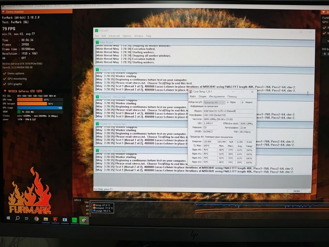
Task: Open the Windows Start menu
Action: (x=8, y=218)
